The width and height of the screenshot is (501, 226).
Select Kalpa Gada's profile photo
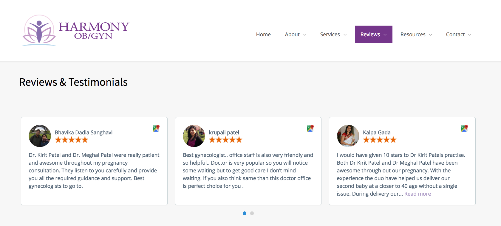pyautogui.click(x=348, y=136)
